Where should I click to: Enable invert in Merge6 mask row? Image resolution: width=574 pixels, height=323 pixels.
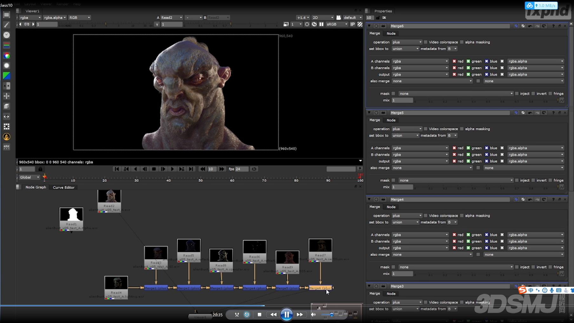coord(533,94)
